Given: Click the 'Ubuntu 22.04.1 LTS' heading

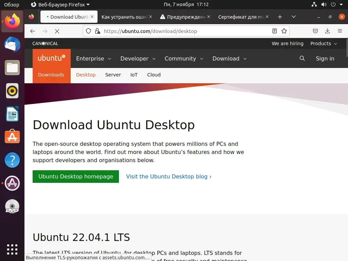Looking at the screenshot, I should pos(81,237).
